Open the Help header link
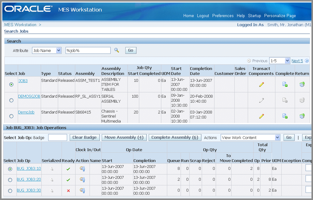 coord(241,16)
